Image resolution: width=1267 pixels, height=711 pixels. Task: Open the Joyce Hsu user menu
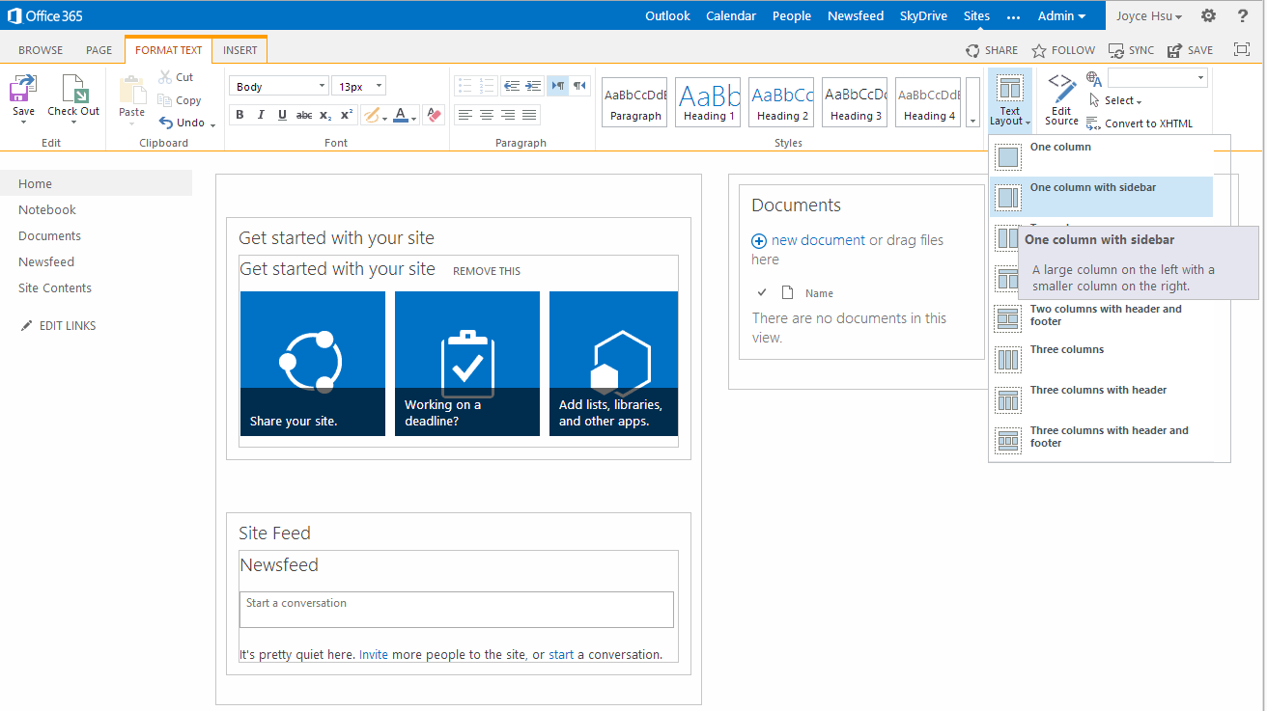[1149, 15]
